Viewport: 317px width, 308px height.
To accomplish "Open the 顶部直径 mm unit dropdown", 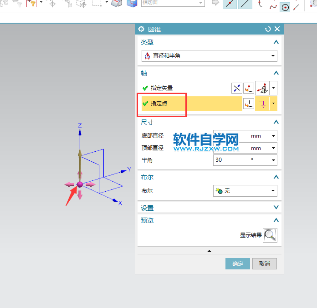I will (x=273, y=148).
